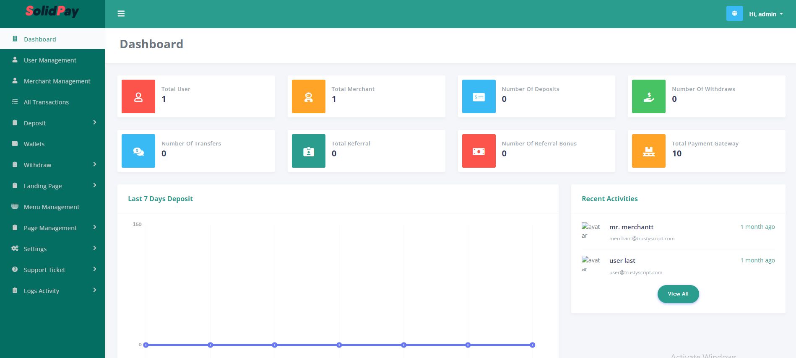Click user last activity name

622,261
